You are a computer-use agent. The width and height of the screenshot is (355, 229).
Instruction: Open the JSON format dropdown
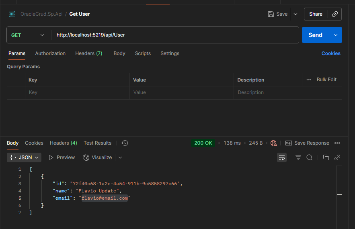[25, 157]
